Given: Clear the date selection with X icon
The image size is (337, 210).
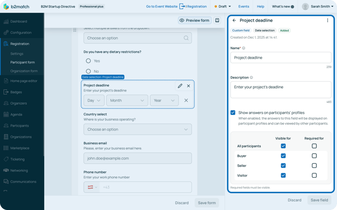Looking at the screenshot, I should (x=186, y=100).
